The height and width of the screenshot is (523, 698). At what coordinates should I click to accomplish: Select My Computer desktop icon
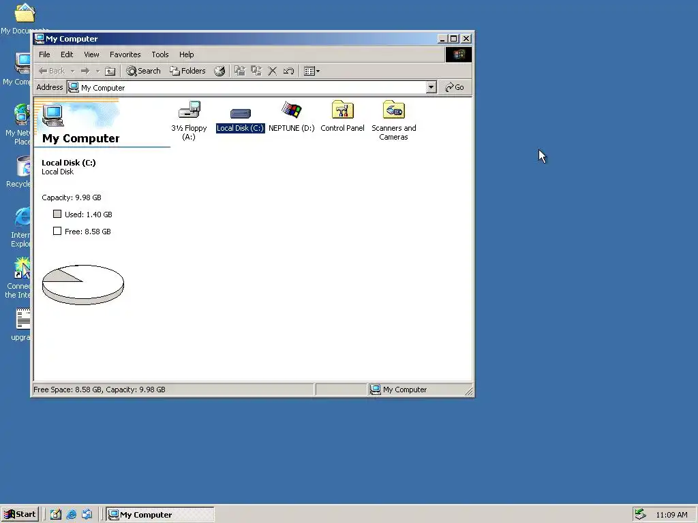click(x=16, y=69)
